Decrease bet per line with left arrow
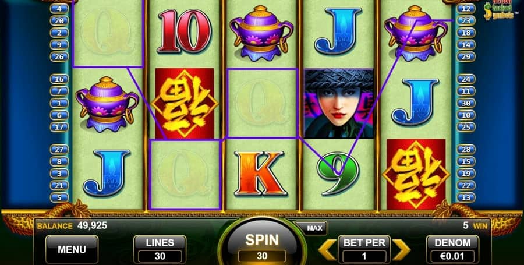 (327, 250)
